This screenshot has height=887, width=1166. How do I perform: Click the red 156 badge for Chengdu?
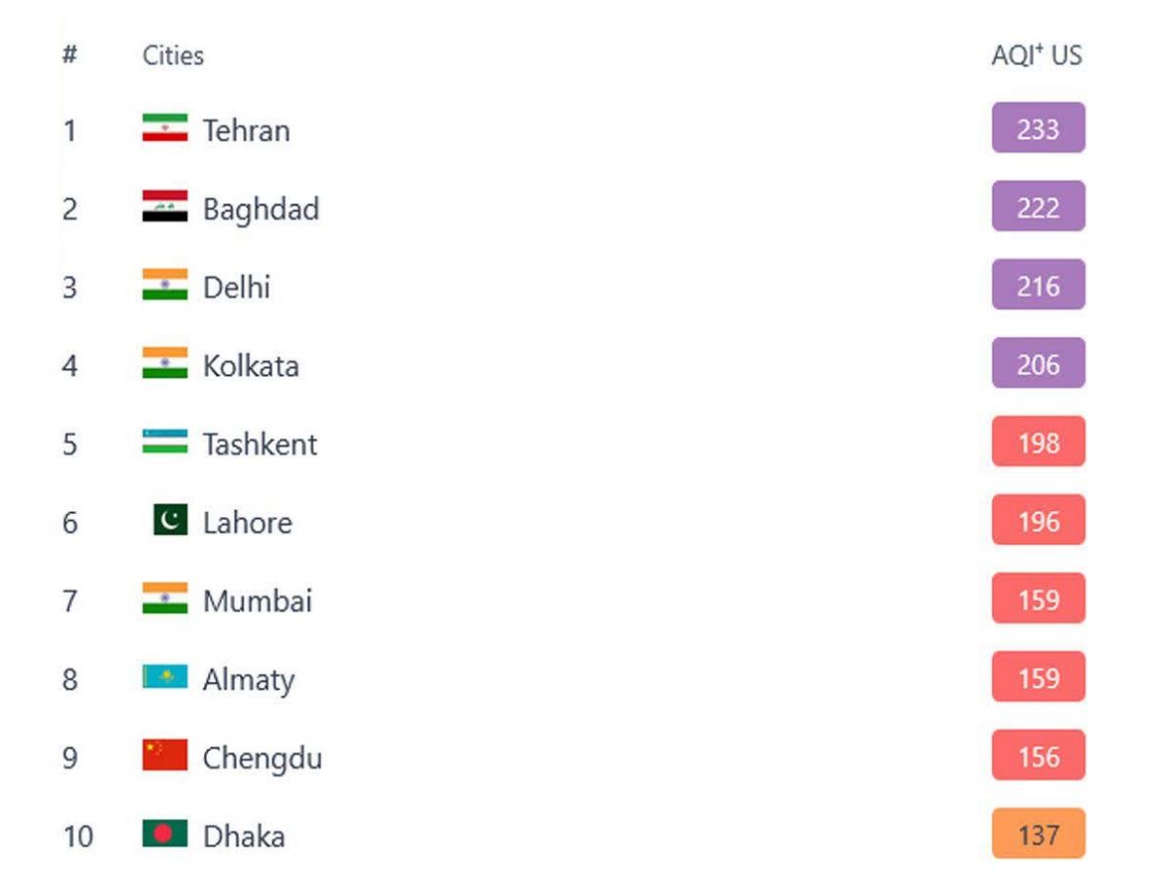tap(1038, 756)
